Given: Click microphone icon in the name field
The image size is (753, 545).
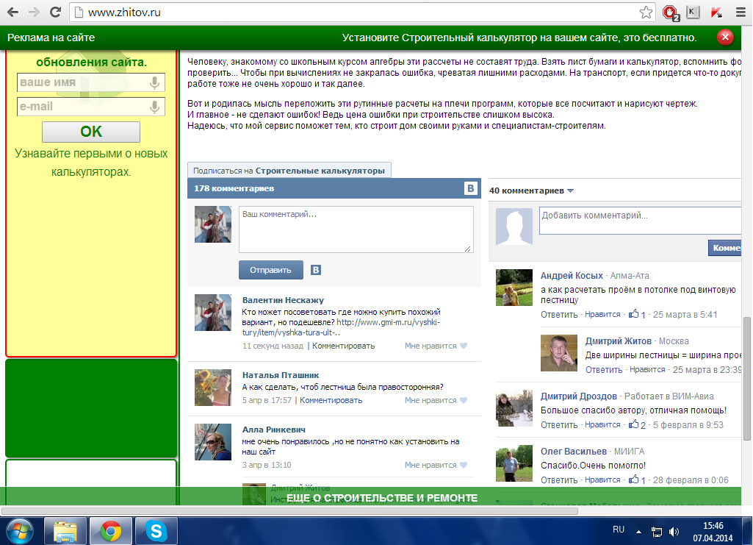Looking at the screenshot, I should pos(154,82).
